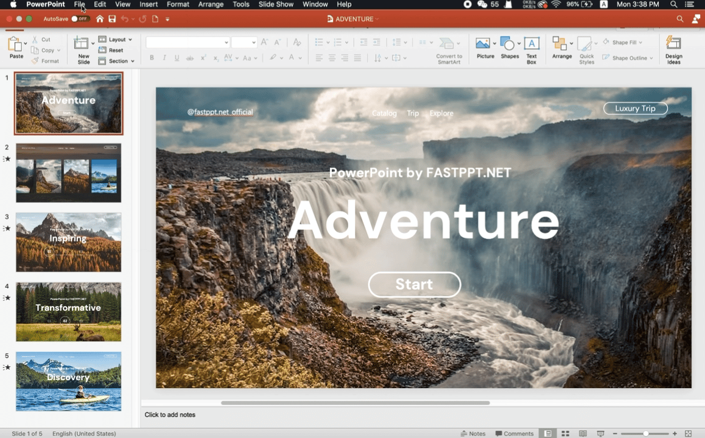Screen dimensions: 705x438
Task: Open Reading View from status bar
Action: tap(583, 433)
